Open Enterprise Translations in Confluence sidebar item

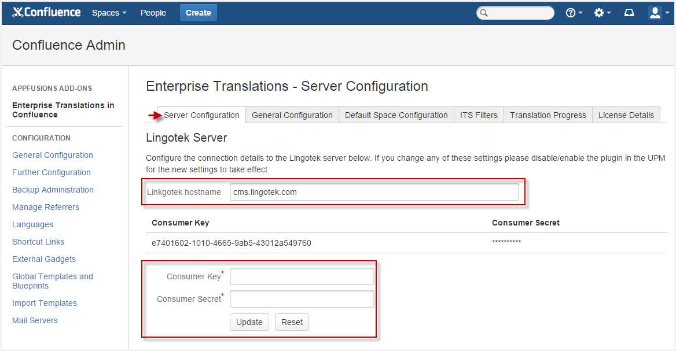(64, 110)
